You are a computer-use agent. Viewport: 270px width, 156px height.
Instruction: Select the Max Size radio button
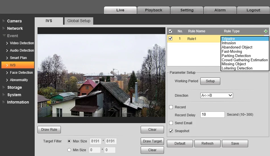[69, 141]
